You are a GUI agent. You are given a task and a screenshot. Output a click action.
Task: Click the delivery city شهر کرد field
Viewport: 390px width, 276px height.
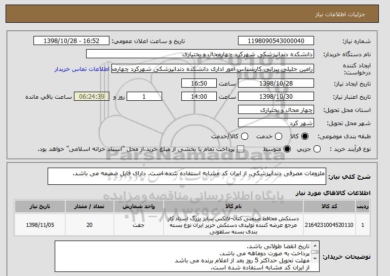[276, 123]
